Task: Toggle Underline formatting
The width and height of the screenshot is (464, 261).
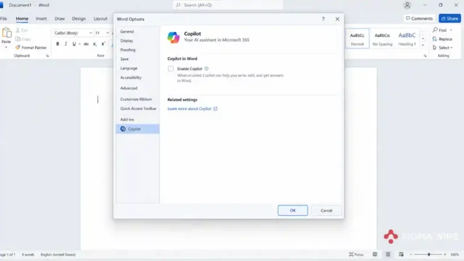Action: click(x=74, y=43)
